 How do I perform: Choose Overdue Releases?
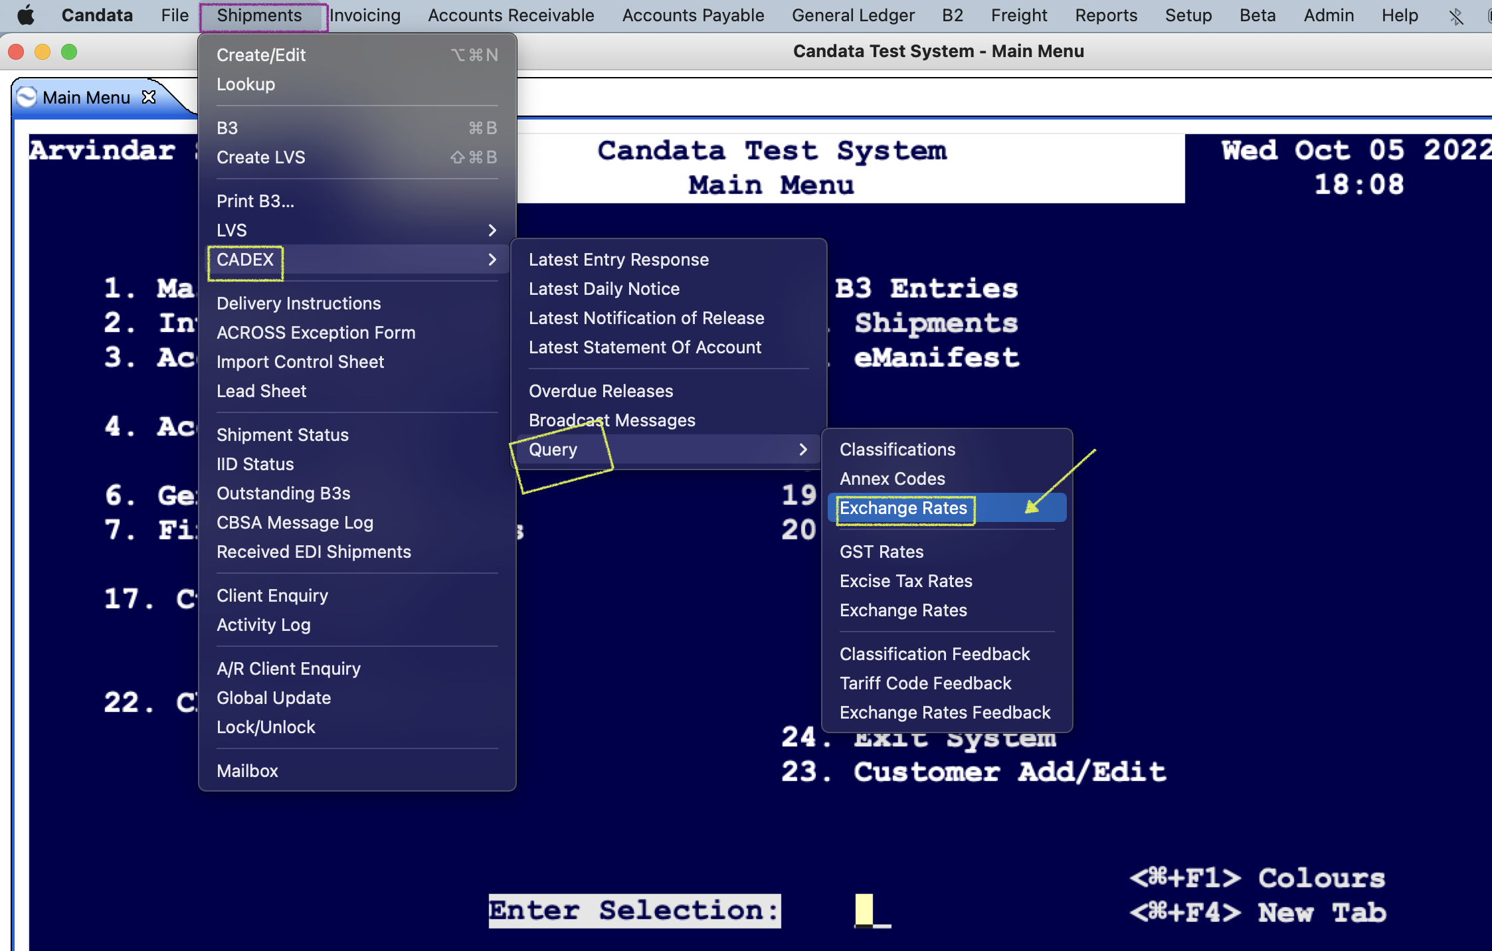point(668,391)
